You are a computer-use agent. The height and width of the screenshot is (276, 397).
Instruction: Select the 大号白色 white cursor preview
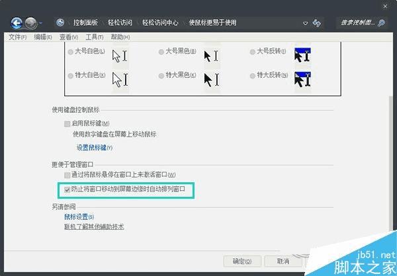point(120,56)
